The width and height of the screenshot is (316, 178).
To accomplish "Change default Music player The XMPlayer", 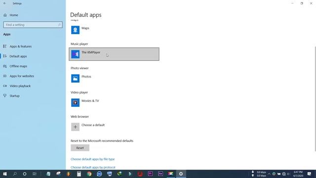I will point(114,54).
